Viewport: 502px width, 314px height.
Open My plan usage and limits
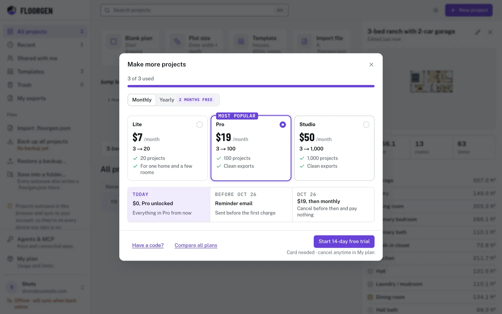[45, 262]
